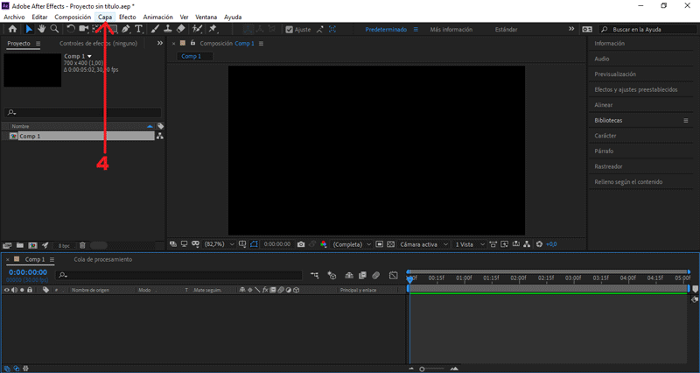
Task: Open the Efectos y ajustes preestablecidos panel
Action: (636, 90)
